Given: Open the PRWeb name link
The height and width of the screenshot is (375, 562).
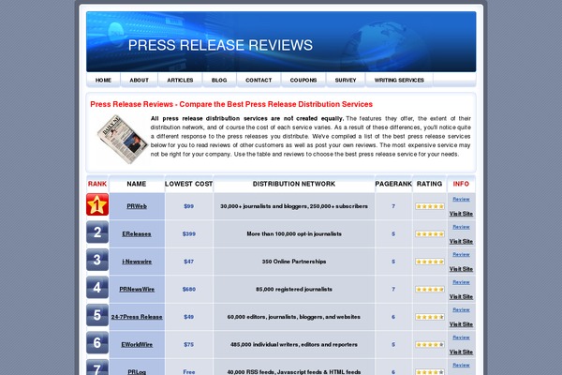Looking at the screenshot, I should tap(137, 206).
